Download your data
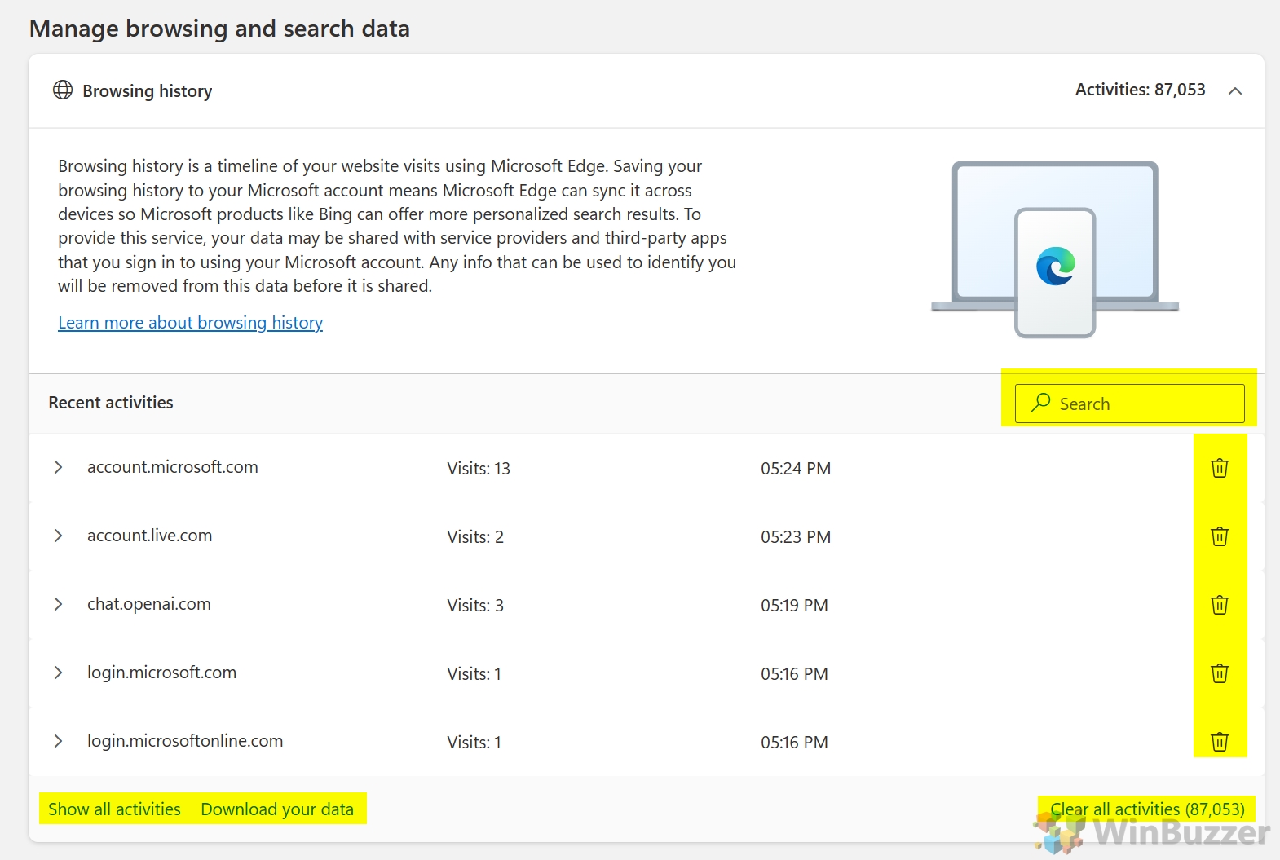 277,809
